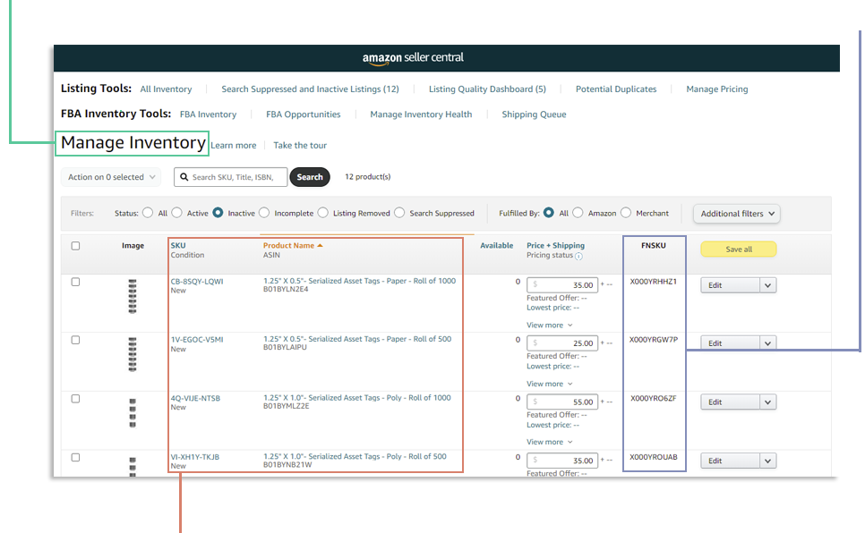Screen dimensions: 865x533
Task: Open SKU link CB-8SQY-LQWI
Action: click(197, 282)
